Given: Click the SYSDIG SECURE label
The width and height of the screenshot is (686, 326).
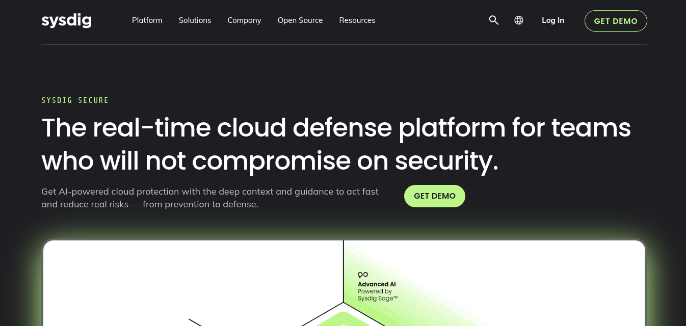Looking at the screenshot, I should (75, 100).
